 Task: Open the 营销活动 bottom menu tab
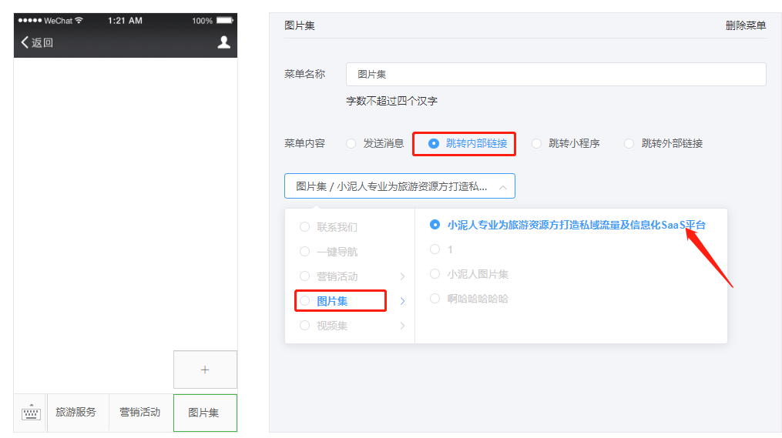pyautogui.click(x=140, y=413)
